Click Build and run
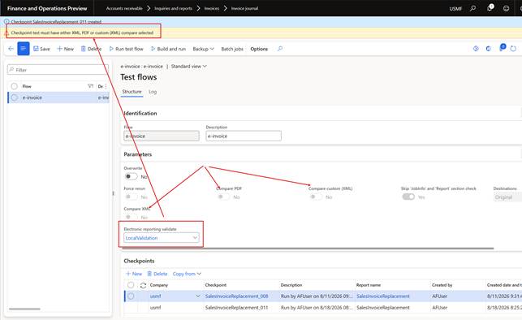This screenshot has height=320, width=522. (x=168, y=49)
